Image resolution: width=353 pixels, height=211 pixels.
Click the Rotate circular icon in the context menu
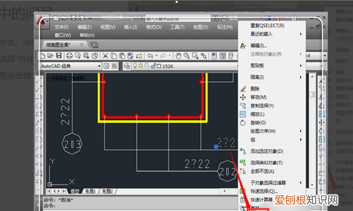[x=242, y=123]
